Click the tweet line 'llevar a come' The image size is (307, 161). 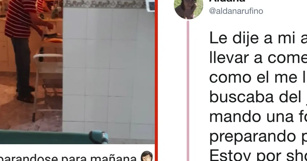pyautogui.click(x=258, y=58)
